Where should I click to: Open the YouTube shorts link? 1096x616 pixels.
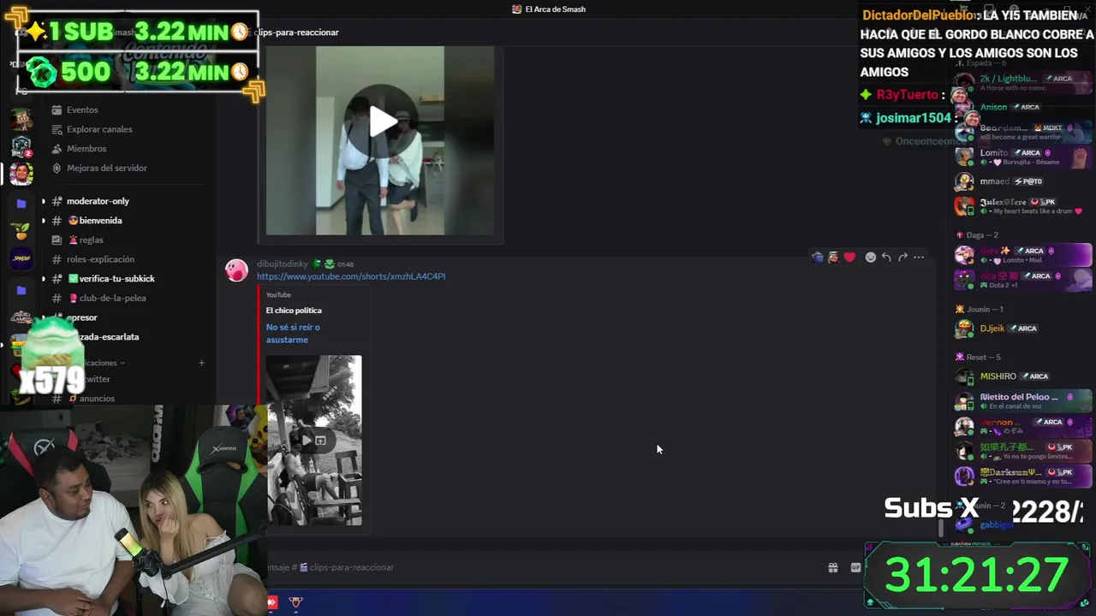click(x=351, y=276)
